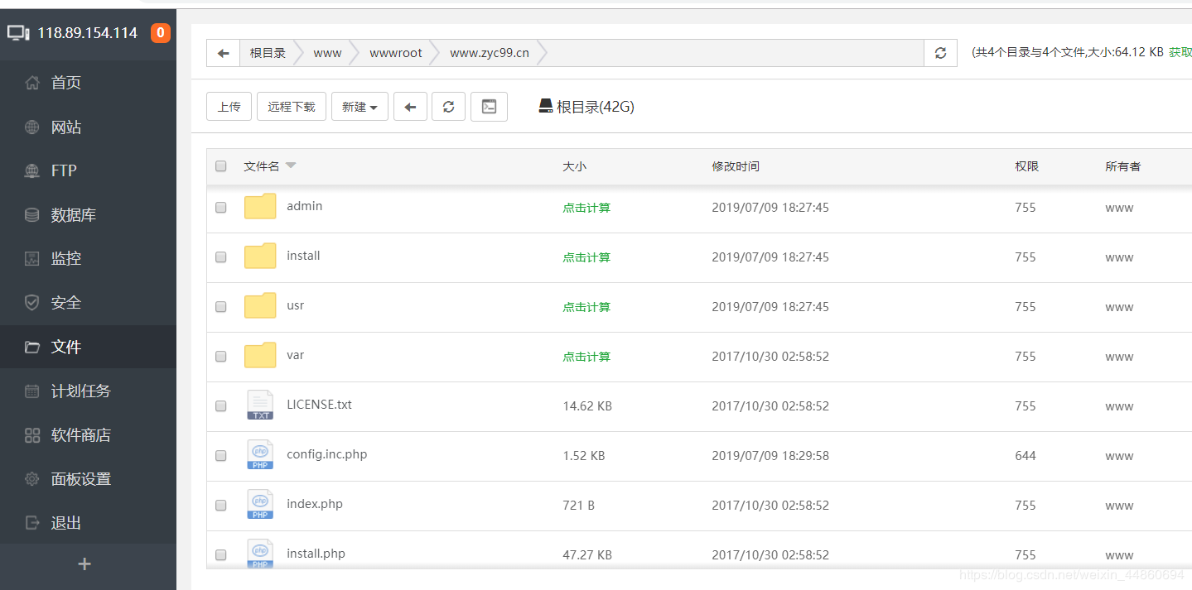This screenshot has width=1192, height=590.
Task: Go to 首页 home page in sidebar
Action: pos(65,83)
